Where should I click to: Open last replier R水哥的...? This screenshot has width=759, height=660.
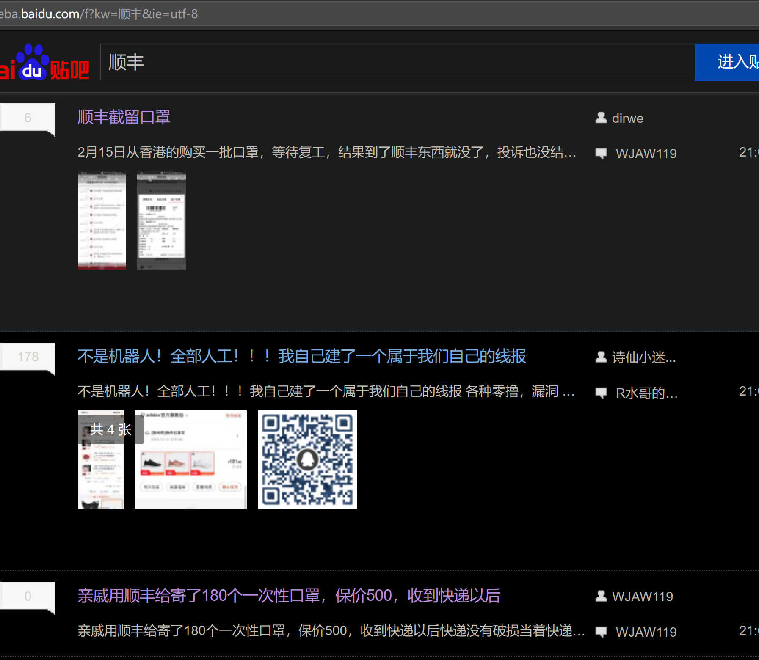tap(646, 393)
